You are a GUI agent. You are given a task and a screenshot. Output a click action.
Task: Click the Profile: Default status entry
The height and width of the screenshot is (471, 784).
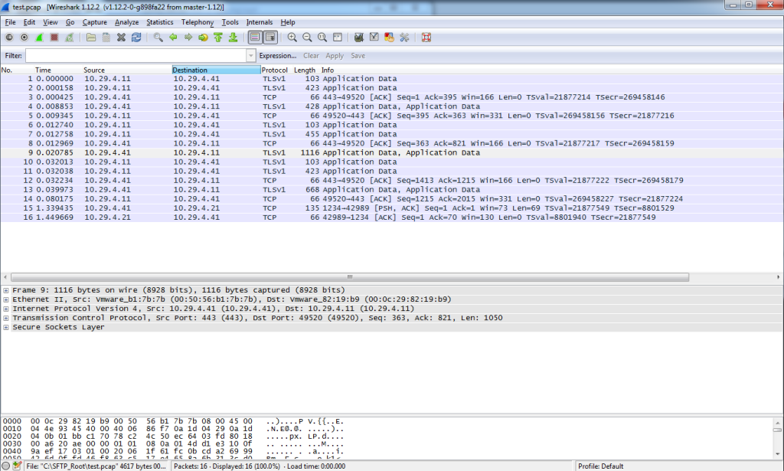coord(600,466)
